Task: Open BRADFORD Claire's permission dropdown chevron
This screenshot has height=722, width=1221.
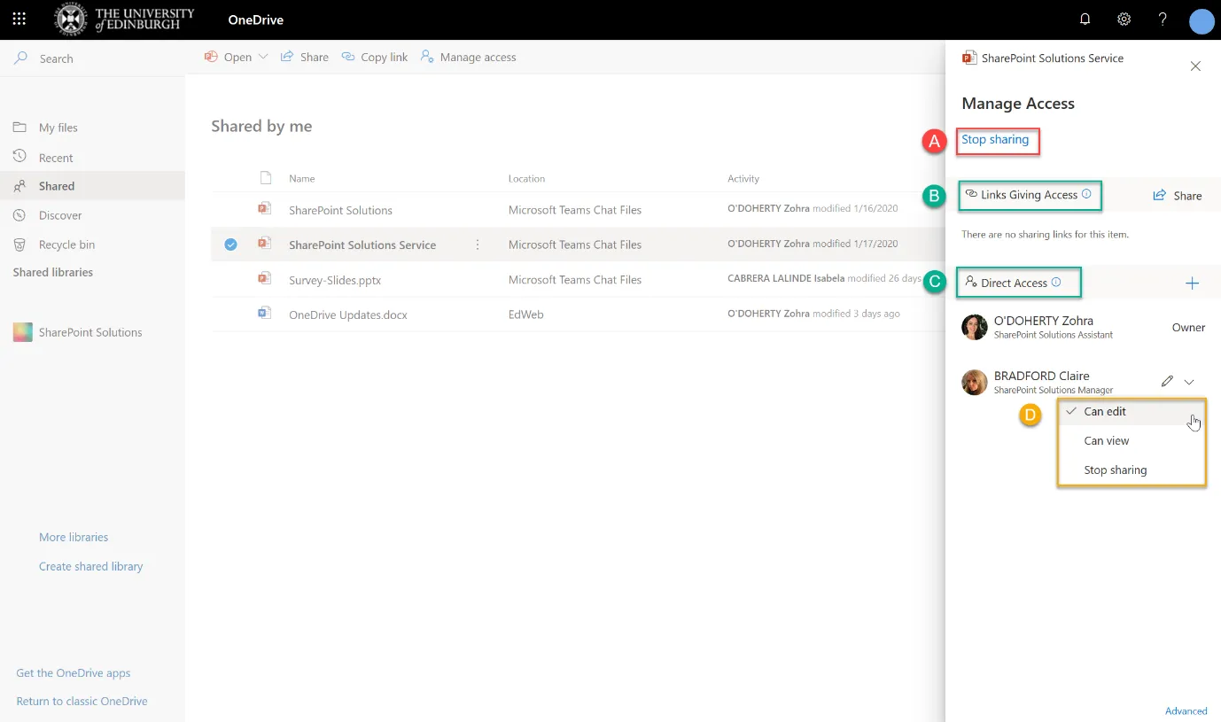Action: pyautogui.click(x=1190, y=381)
